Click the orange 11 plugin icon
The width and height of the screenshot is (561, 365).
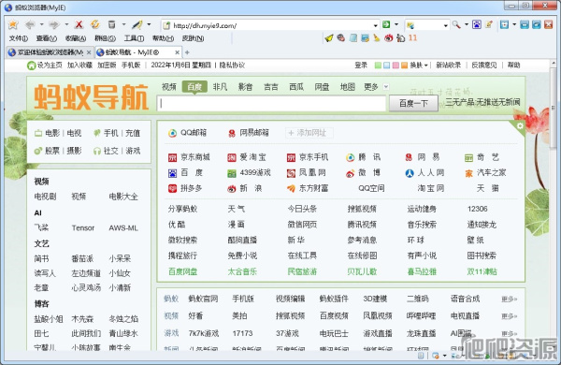click(412, 38)
